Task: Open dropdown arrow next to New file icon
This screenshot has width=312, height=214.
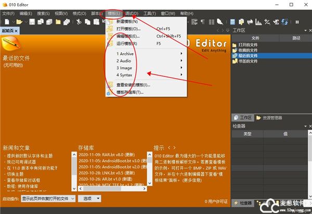Action: [13, 22]
